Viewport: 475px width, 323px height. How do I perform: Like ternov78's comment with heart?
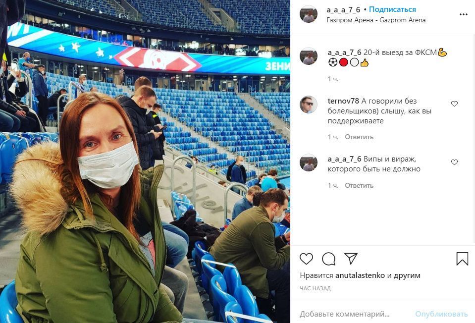point(454,104)
